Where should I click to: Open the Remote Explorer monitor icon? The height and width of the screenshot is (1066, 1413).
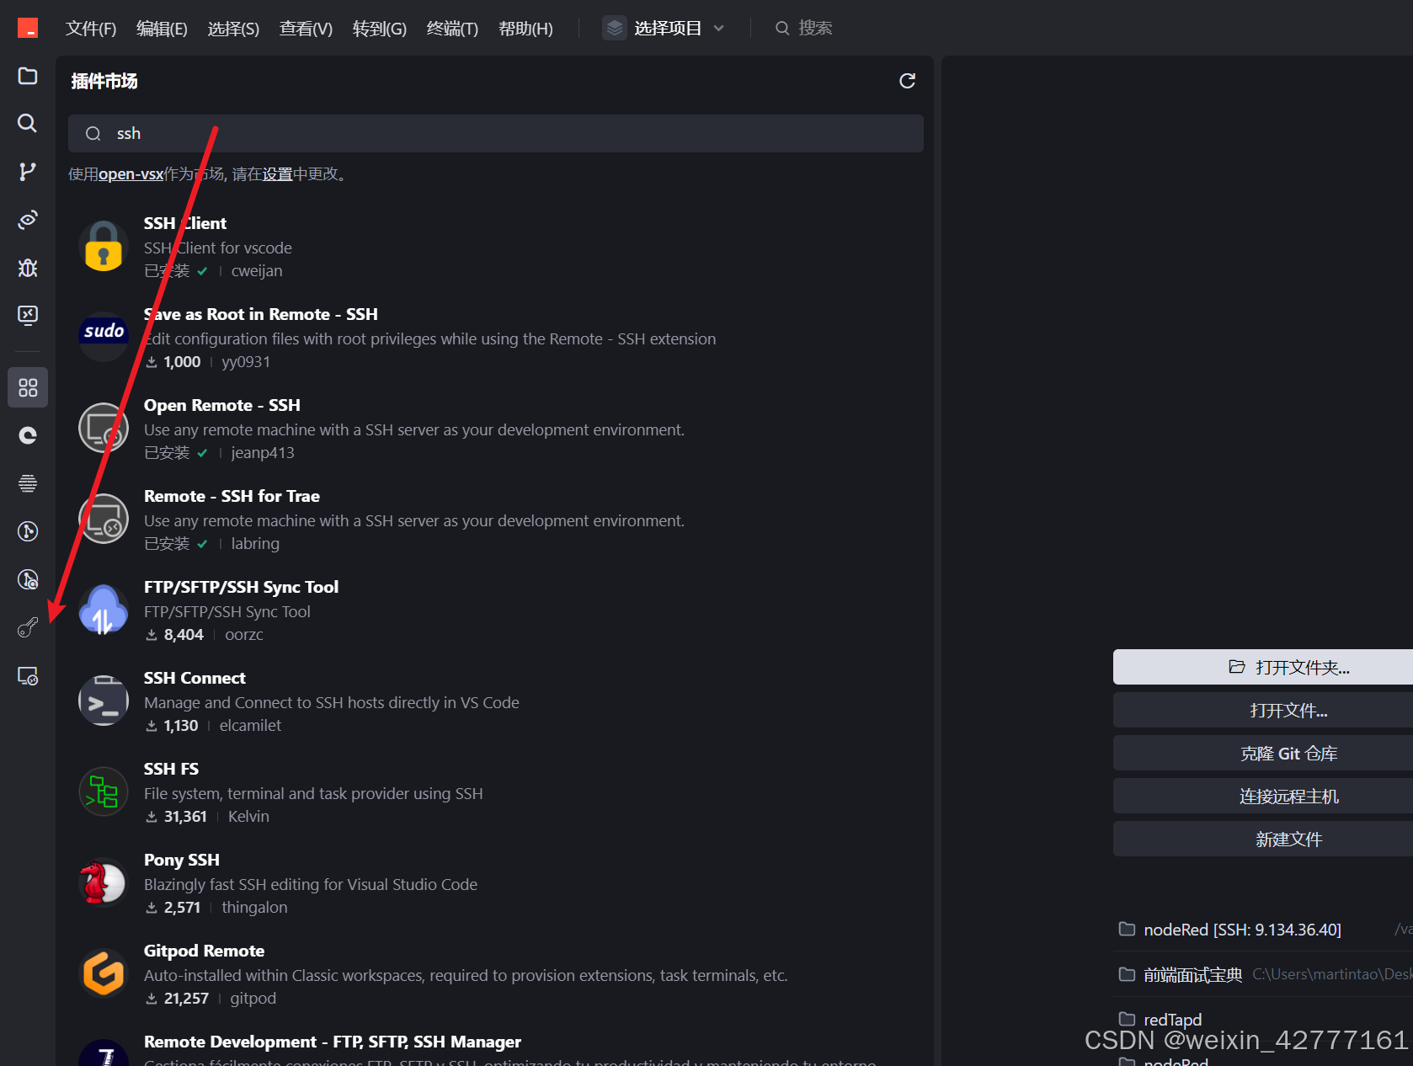pyautogui.click(x=28, y=315)
